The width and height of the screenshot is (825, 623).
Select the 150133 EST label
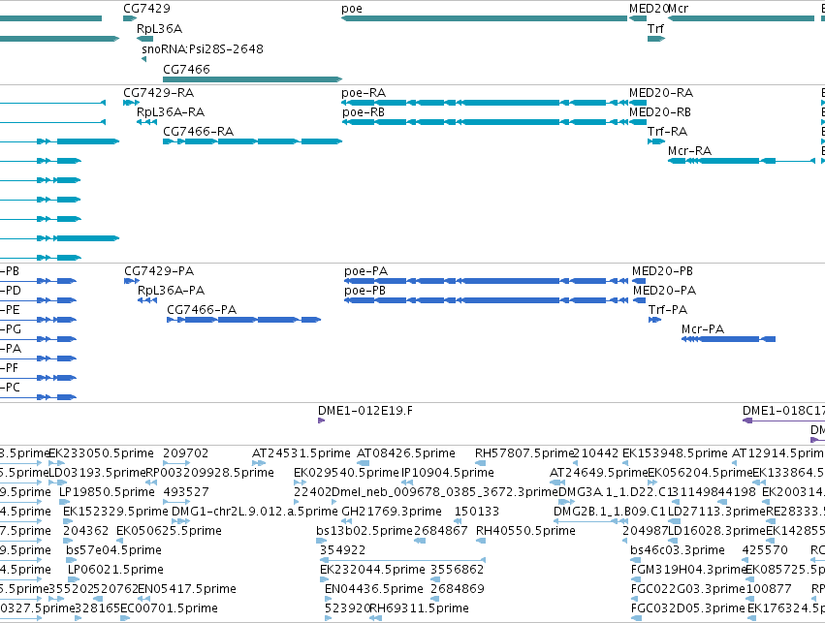(477, 512)
